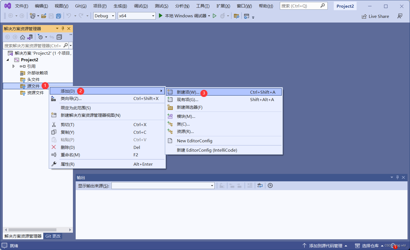This screenshot has width=410, height=250.
Task: Collapse the Project2 tree node
Action: (x=8, y=60)
